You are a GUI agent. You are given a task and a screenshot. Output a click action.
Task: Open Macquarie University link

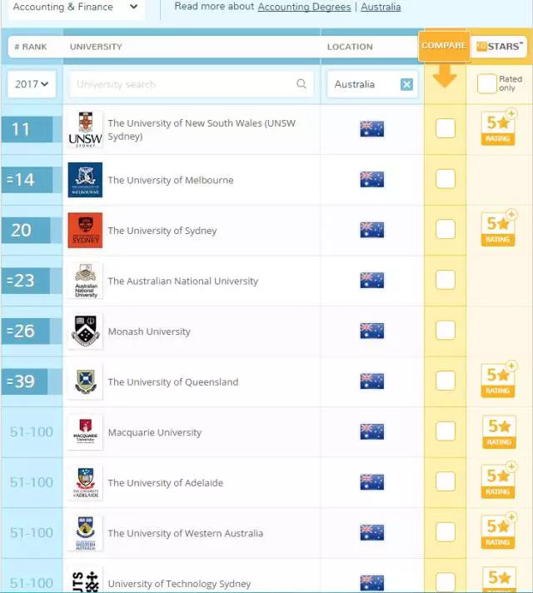coord(155,432)
